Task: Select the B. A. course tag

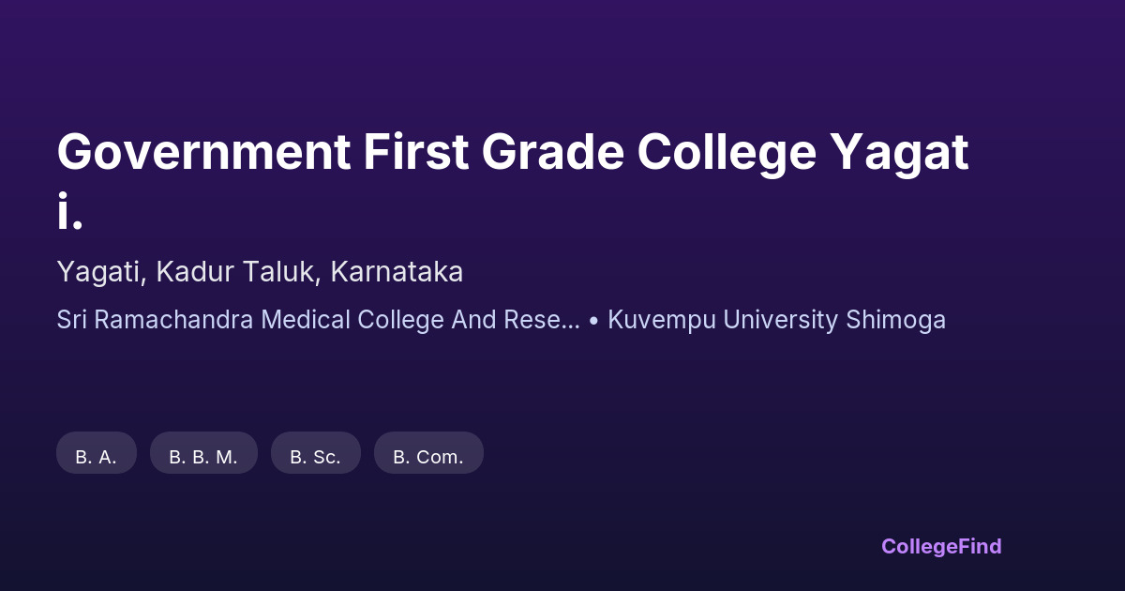Action: click(x=96, y=457)
